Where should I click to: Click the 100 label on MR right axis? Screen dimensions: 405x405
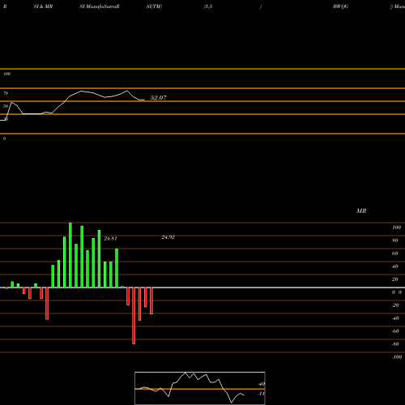pyautogui.click(x=396, y=228)
